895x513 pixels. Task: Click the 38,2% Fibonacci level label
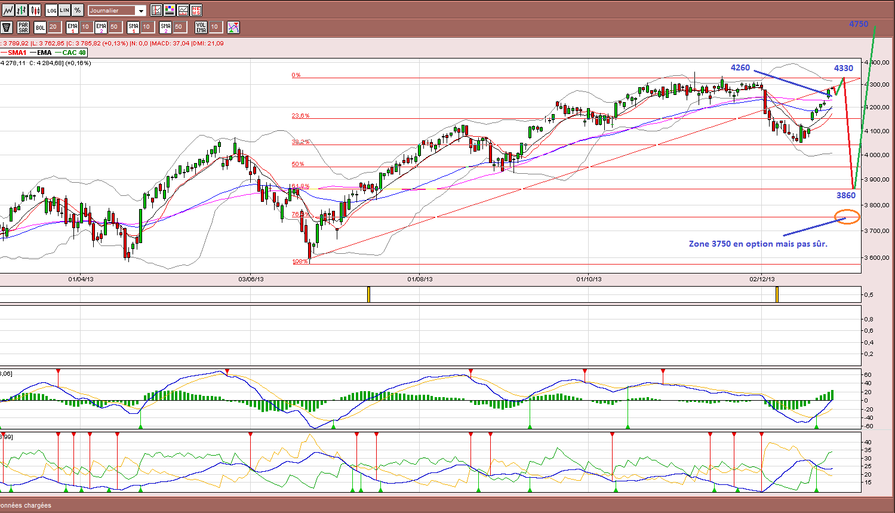300,142
